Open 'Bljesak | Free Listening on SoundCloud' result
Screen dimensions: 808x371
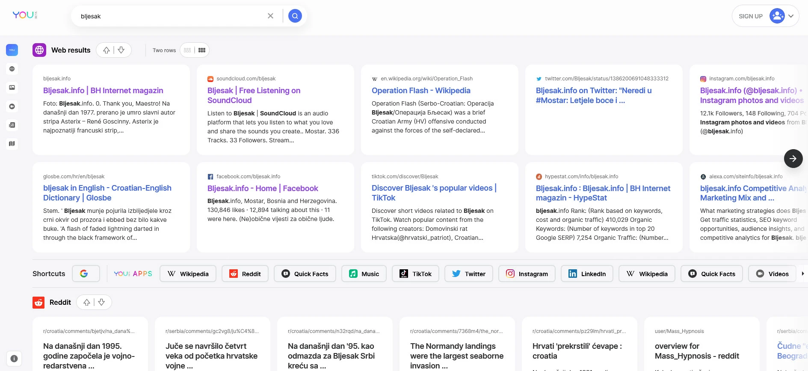pyautogui.click(x=254, y=95)
